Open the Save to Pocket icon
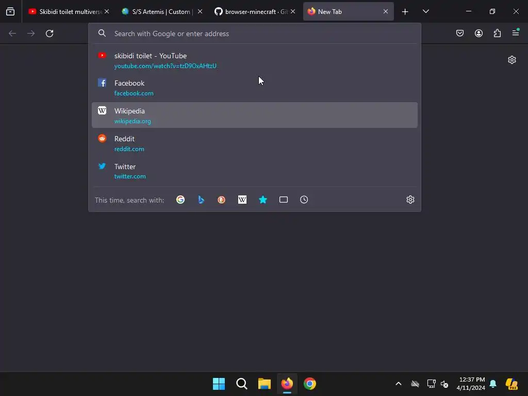 click(x=460, y=33)
